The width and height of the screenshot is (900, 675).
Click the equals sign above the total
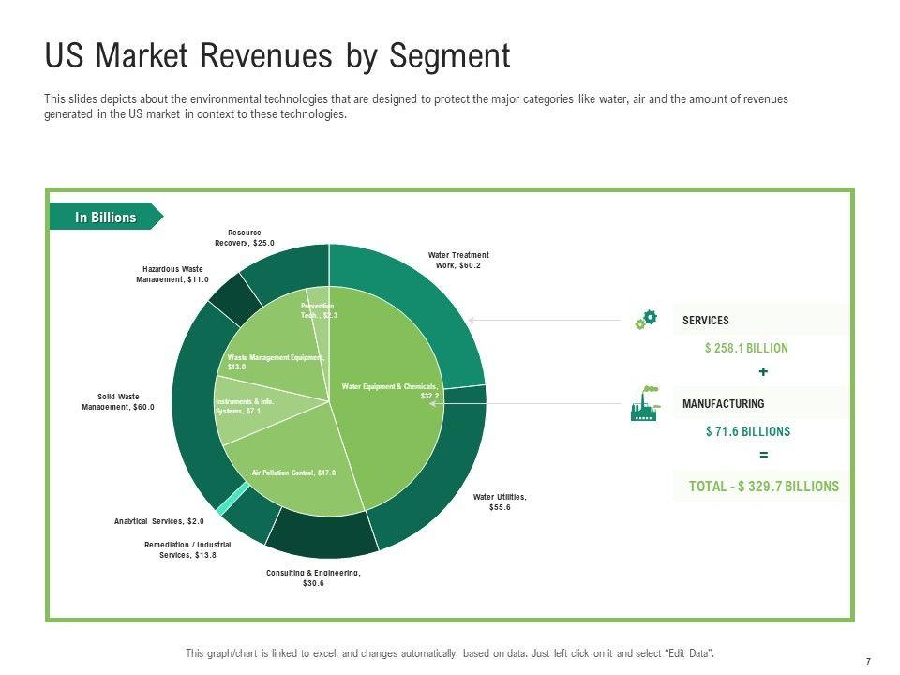coord(763,455)
